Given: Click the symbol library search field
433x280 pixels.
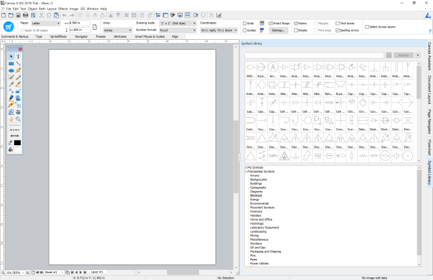Looking at the screenshot, I should click(x=314, y=55).
